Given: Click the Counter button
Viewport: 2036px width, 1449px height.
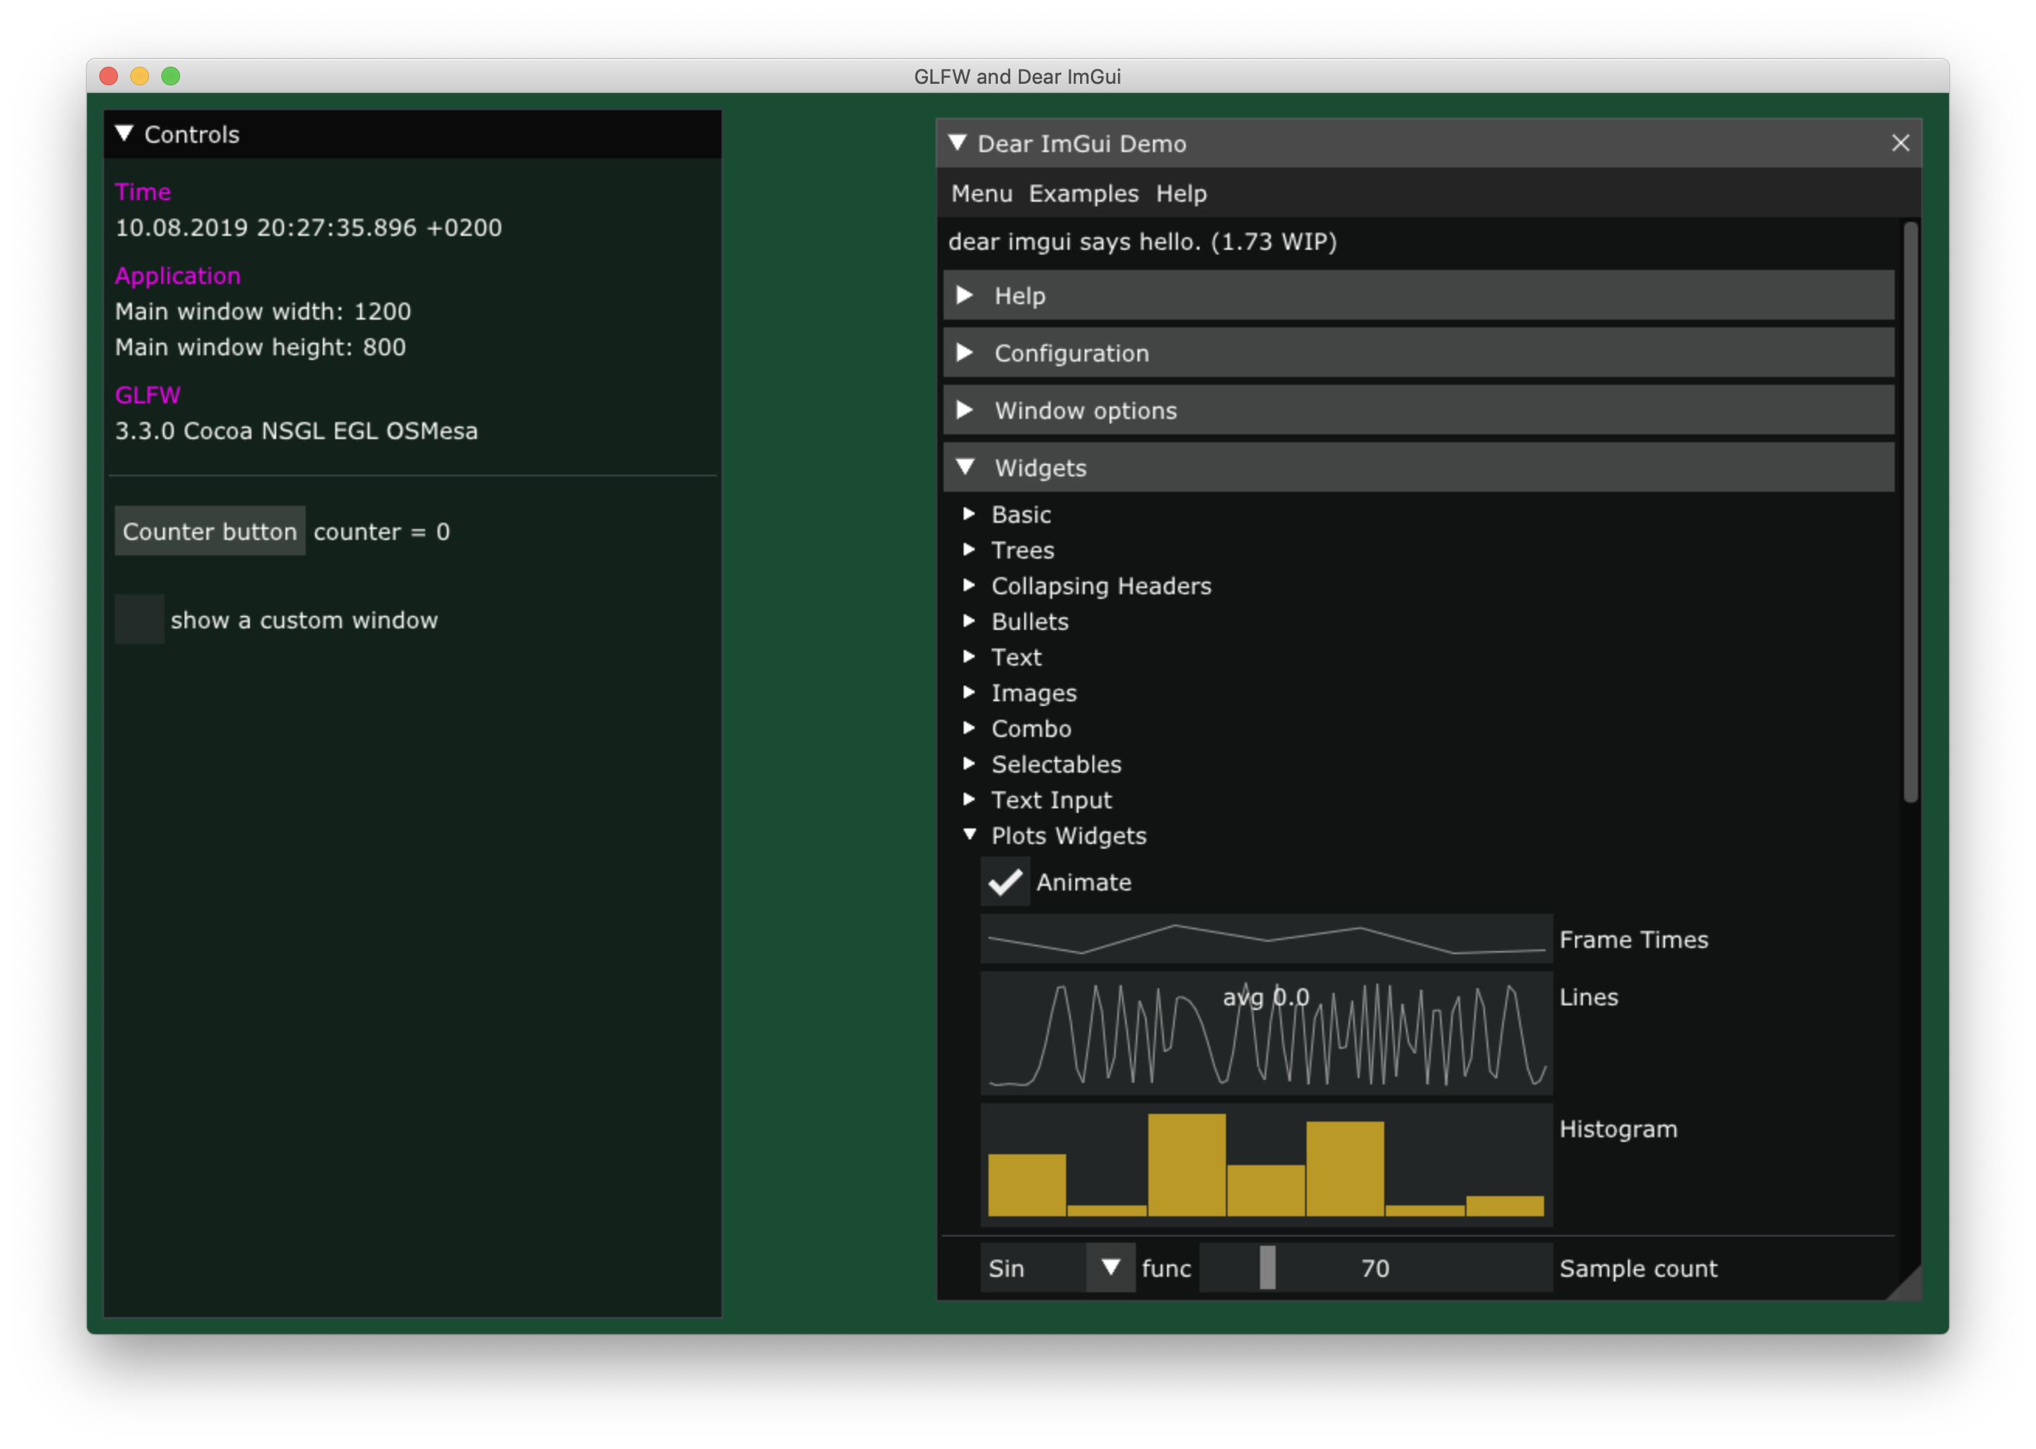Looking at the screenshot, I should (209, 531).
